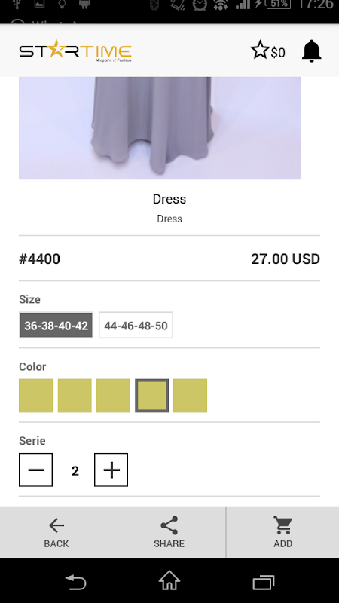Viewport: 339px width, 603px height.
Task: Tap the StarTime logo
Action: (76, 51)
